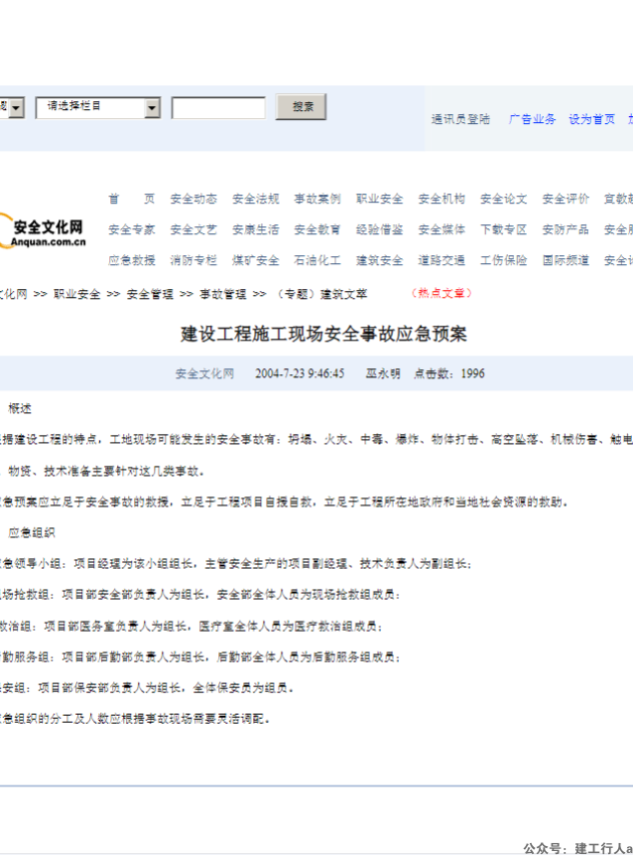Click the 概述 section heading
633x855 pixels.
pos(20,408)
